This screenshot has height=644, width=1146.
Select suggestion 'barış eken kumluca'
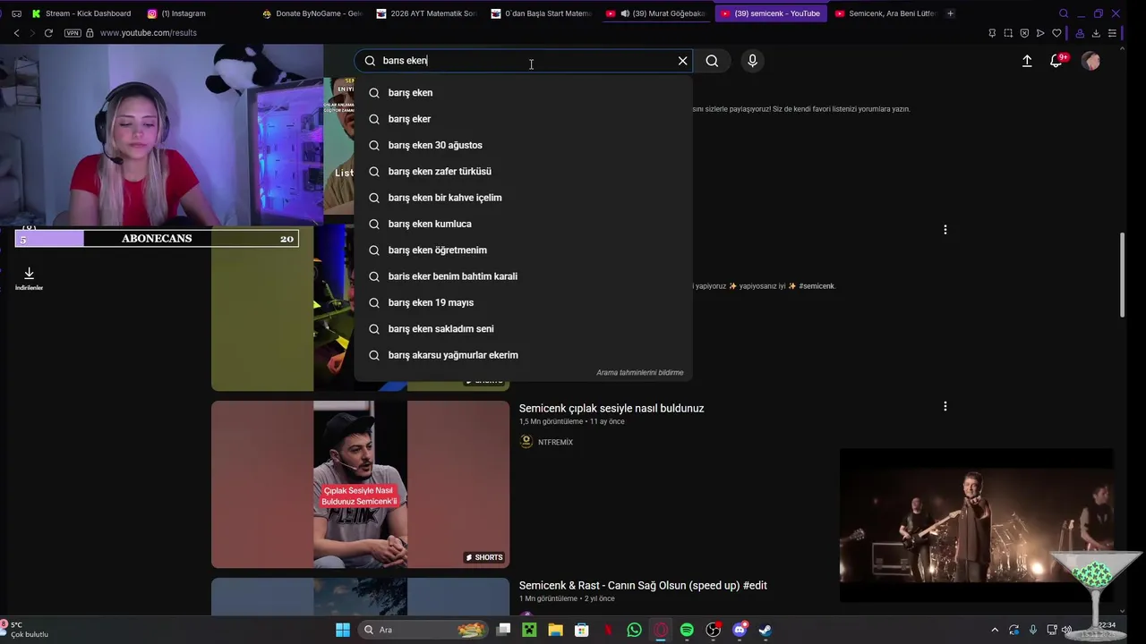click(x=523, y=224)
